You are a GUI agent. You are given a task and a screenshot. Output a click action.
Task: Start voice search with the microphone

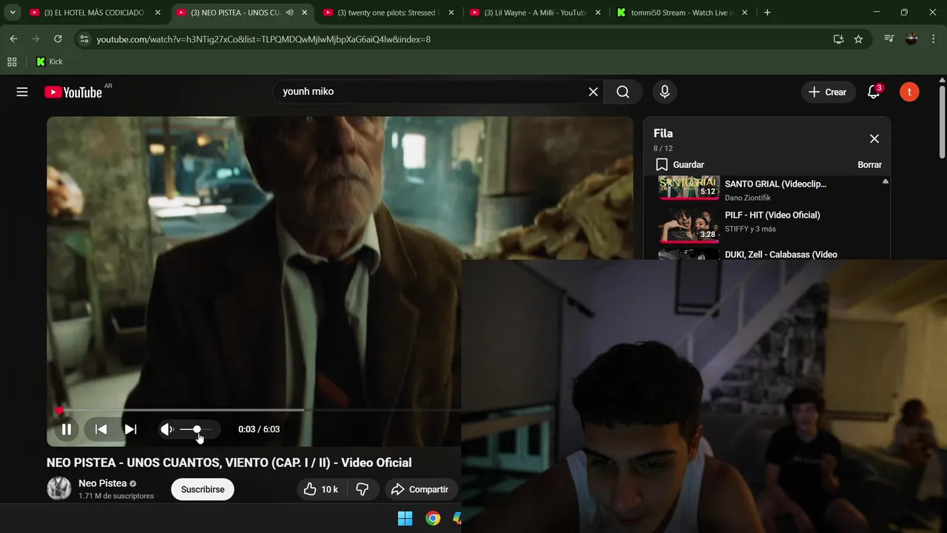[664, 92]
